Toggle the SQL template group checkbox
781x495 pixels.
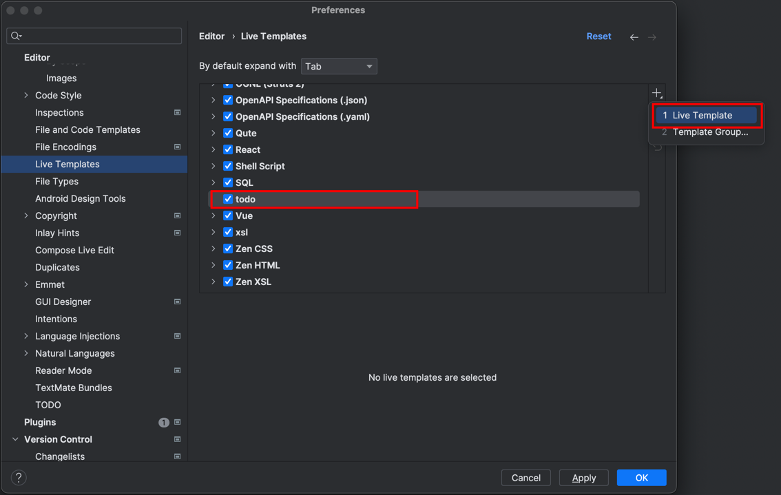[x=228, y=182]
